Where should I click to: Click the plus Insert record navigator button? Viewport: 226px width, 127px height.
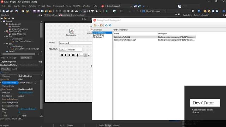[x=77, y=55]
